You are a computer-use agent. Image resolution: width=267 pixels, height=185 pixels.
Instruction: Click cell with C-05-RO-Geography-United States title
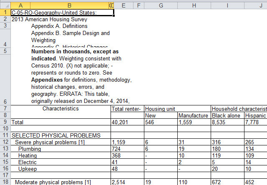click(62, 12)
